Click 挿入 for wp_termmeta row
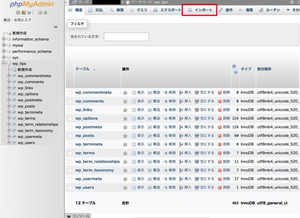Image resolution: width=300 pixels, height=218 pixels. click(185, 144)
